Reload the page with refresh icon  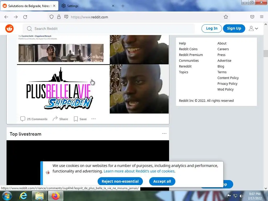(25, 17)
